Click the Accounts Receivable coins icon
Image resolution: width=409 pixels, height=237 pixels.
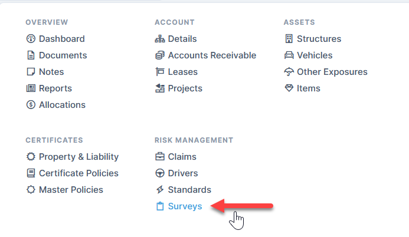click(160, 55)
